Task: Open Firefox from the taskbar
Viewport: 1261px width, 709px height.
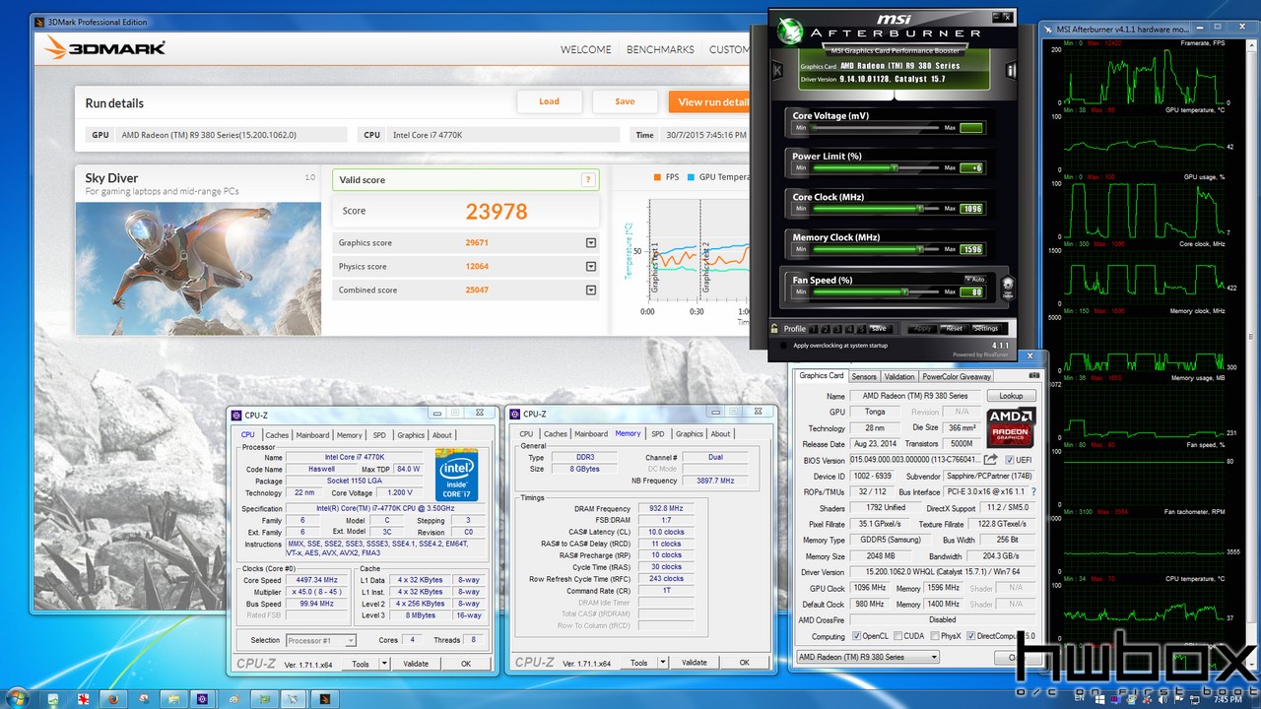Action: 113,698
